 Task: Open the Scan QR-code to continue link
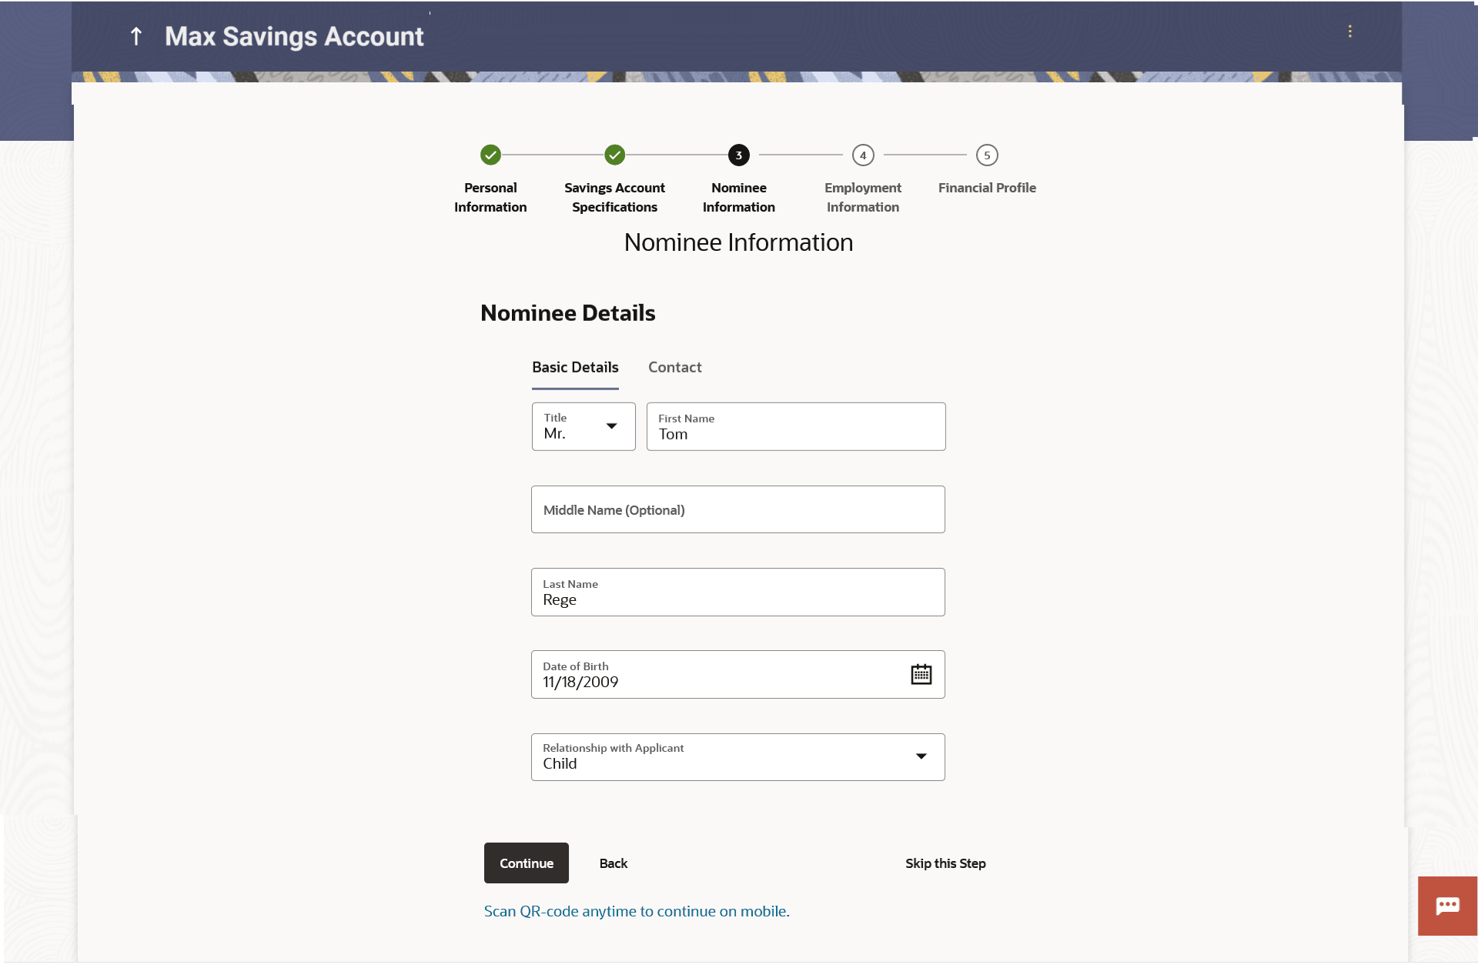[x=636, y=911]
